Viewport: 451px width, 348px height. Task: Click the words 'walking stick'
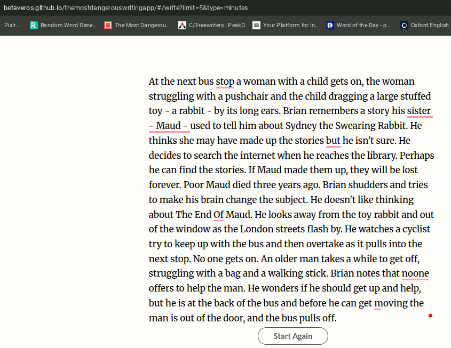(297, 273)
